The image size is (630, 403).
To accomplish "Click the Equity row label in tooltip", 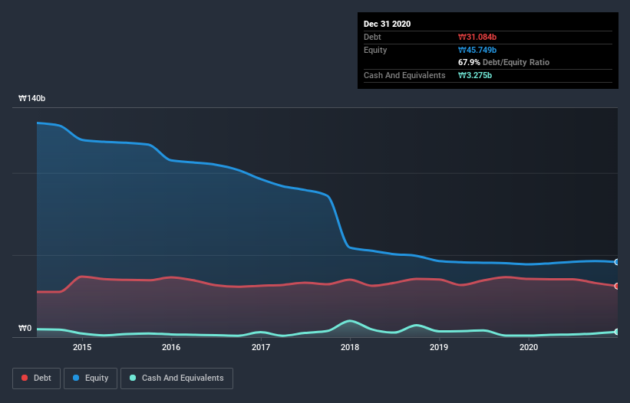I will [375, 50].
